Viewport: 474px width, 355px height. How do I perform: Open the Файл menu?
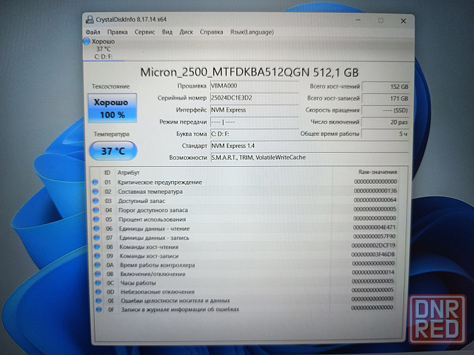93,32
